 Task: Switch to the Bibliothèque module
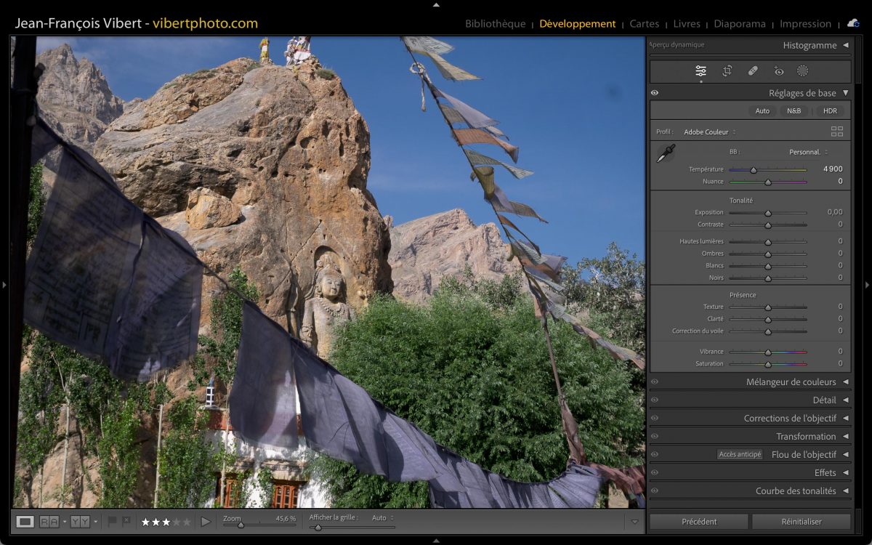[x=495, y=24]
